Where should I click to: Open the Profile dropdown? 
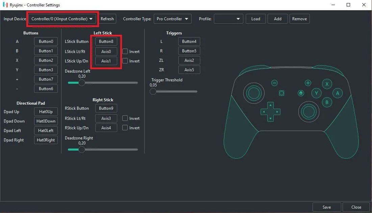pos(228,19)
